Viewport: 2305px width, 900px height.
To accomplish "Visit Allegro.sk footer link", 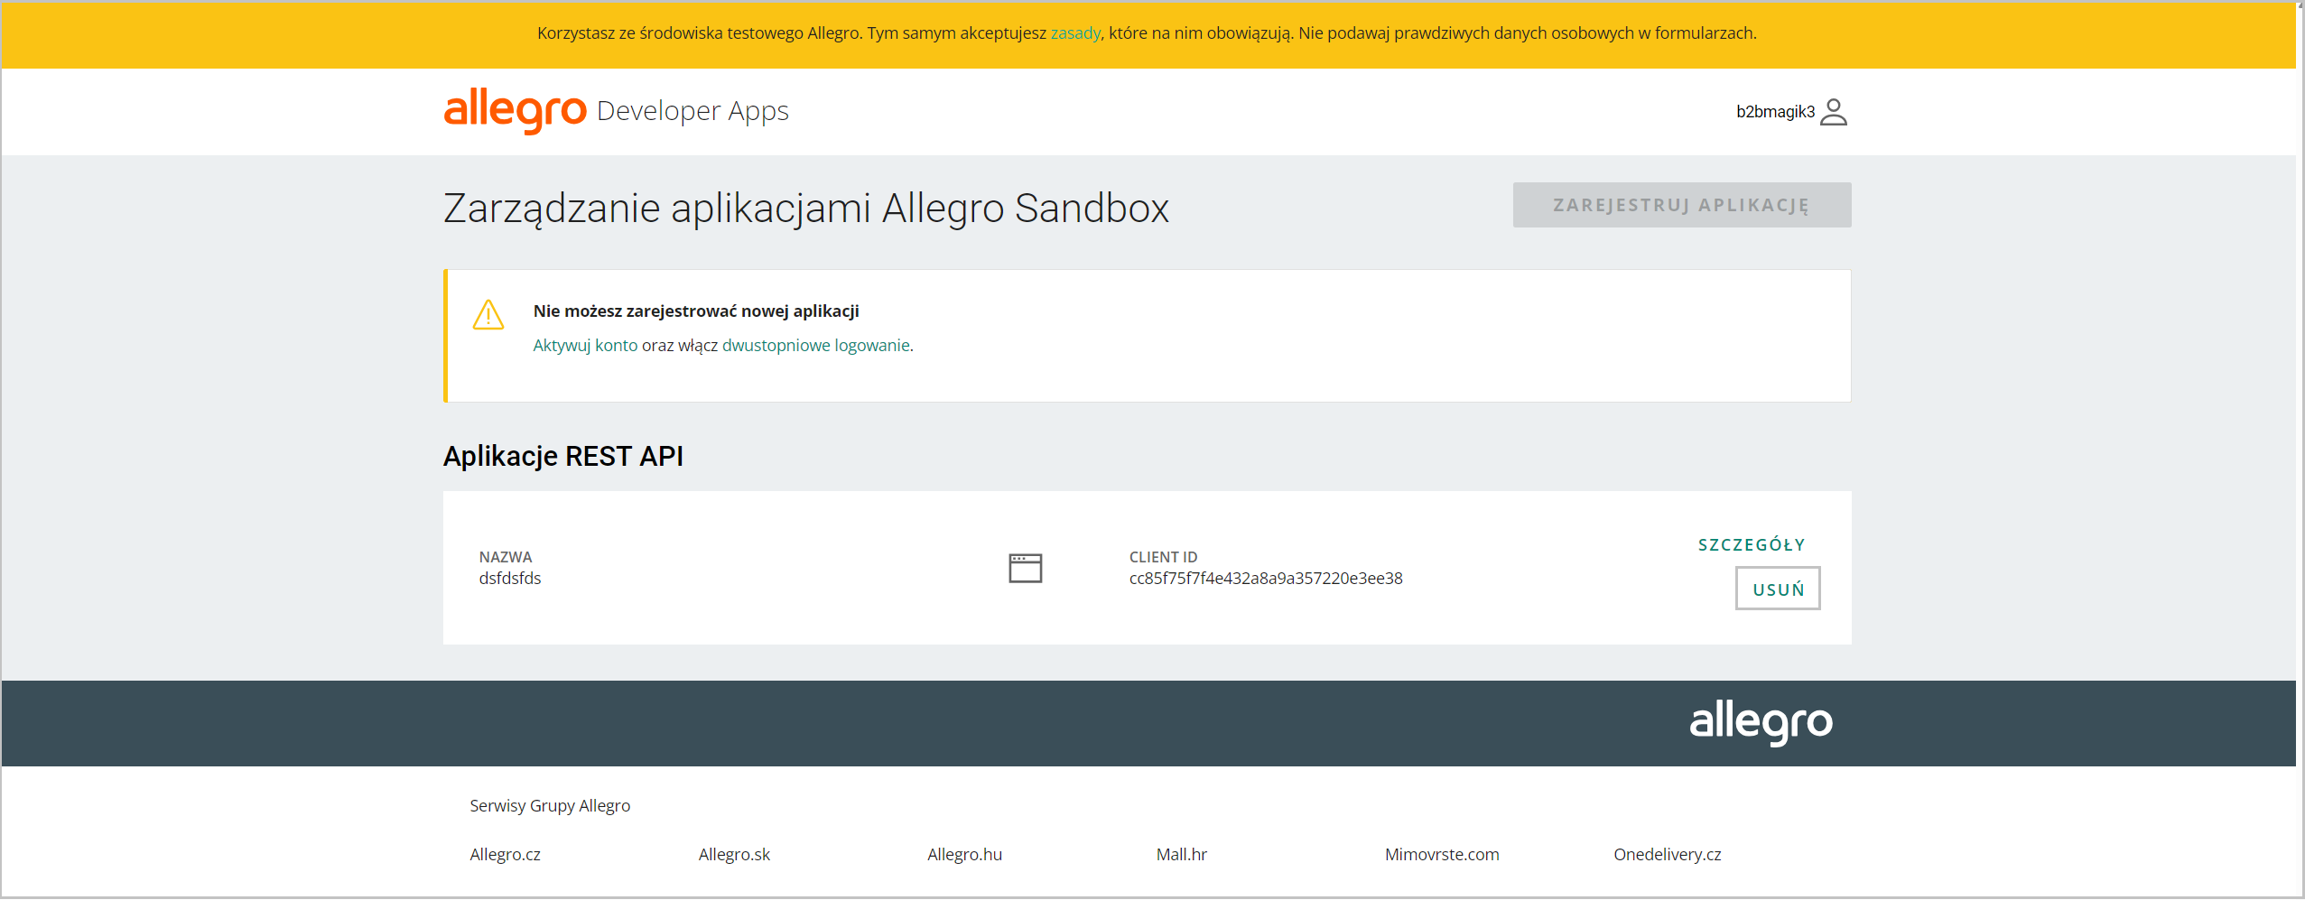I will (734, 854).
